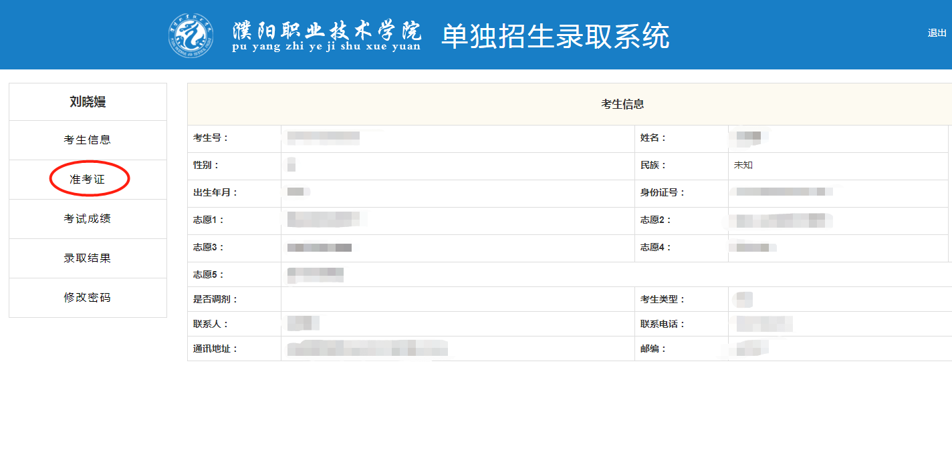Click the 通讯地址 value cell
Image resolution: width=952 pixels, height=450 pixels.
click(458, 349)
